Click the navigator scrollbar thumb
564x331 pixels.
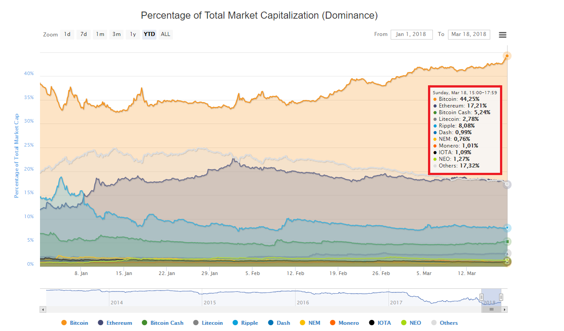click(x=491, y=309)
